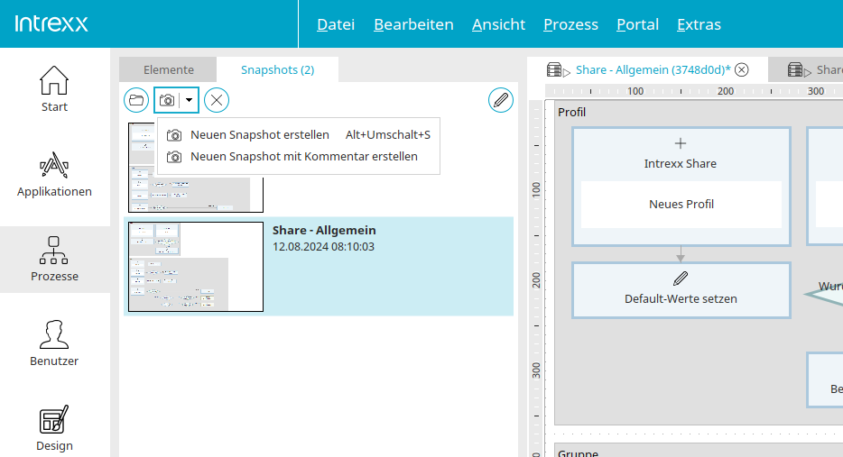The image size is (843, 457).
Task: Open the Datei menu
Action: (x=336, y=24)
